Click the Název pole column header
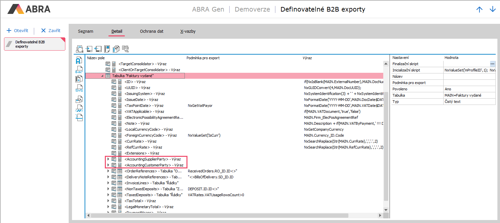 pyautogui.click(x=96, y=58)
